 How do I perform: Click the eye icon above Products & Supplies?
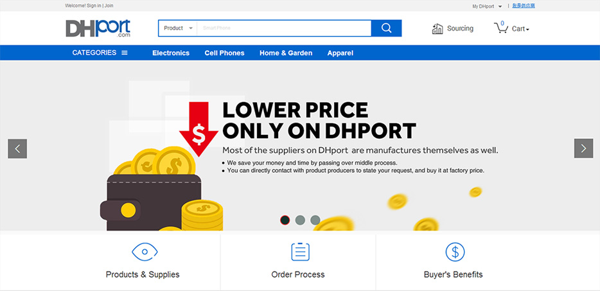pos(145,252)
